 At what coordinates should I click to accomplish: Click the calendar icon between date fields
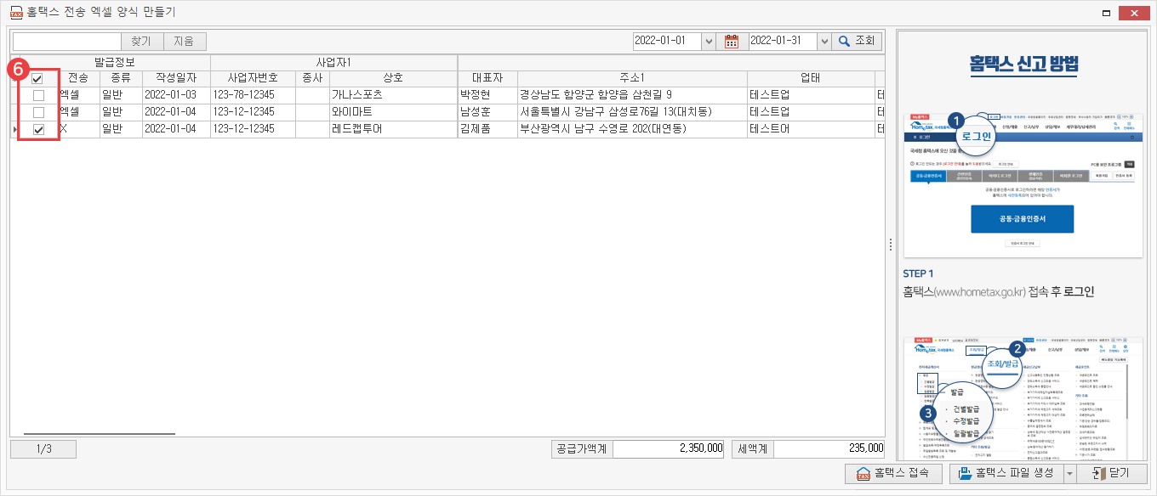coord(731,41)
